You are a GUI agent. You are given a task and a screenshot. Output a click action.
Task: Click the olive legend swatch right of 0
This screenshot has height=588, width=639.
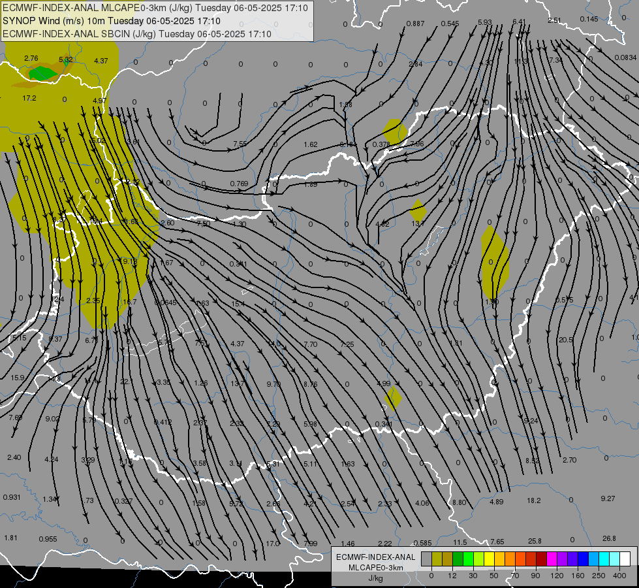(x=437, y=559)
